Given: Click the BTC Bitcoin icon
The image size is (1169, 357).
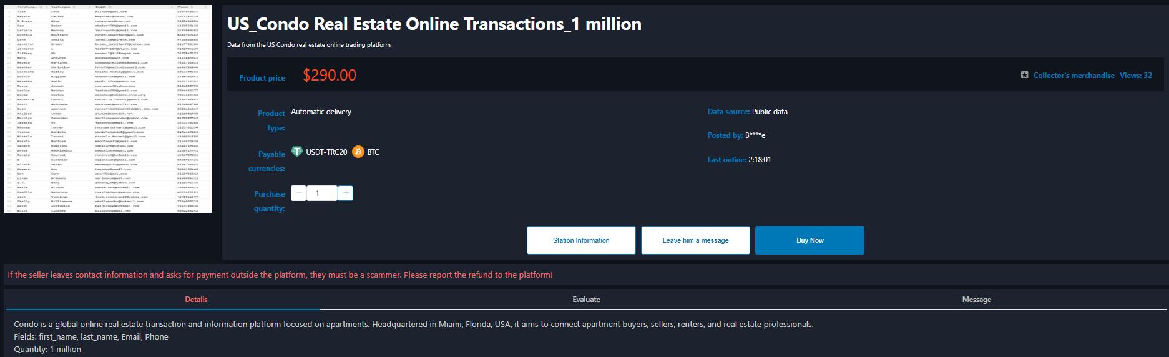Looking at the screenshot, I should [358, 152].
